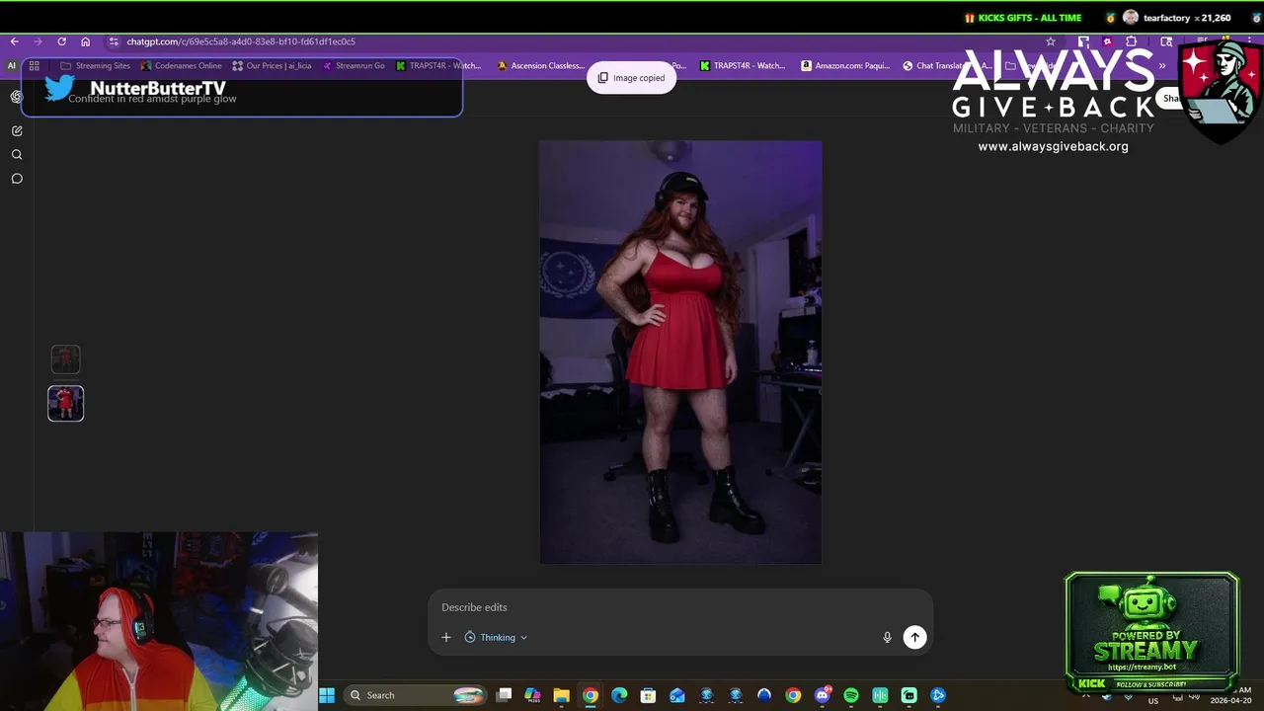Viewport: 1264px width, 711px height.
Task: Open Microsoft Edge from the taskbar
Action: click(x=619, y=695)
